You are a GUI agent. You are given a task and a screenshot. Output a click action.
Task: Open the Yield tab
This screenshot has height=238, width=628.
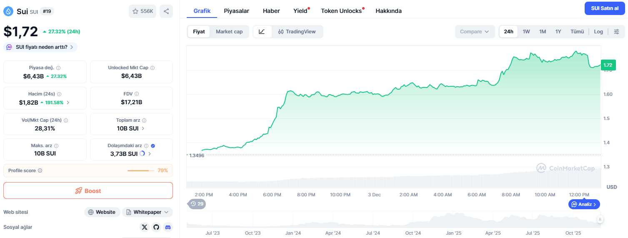(x=300, y=11)
